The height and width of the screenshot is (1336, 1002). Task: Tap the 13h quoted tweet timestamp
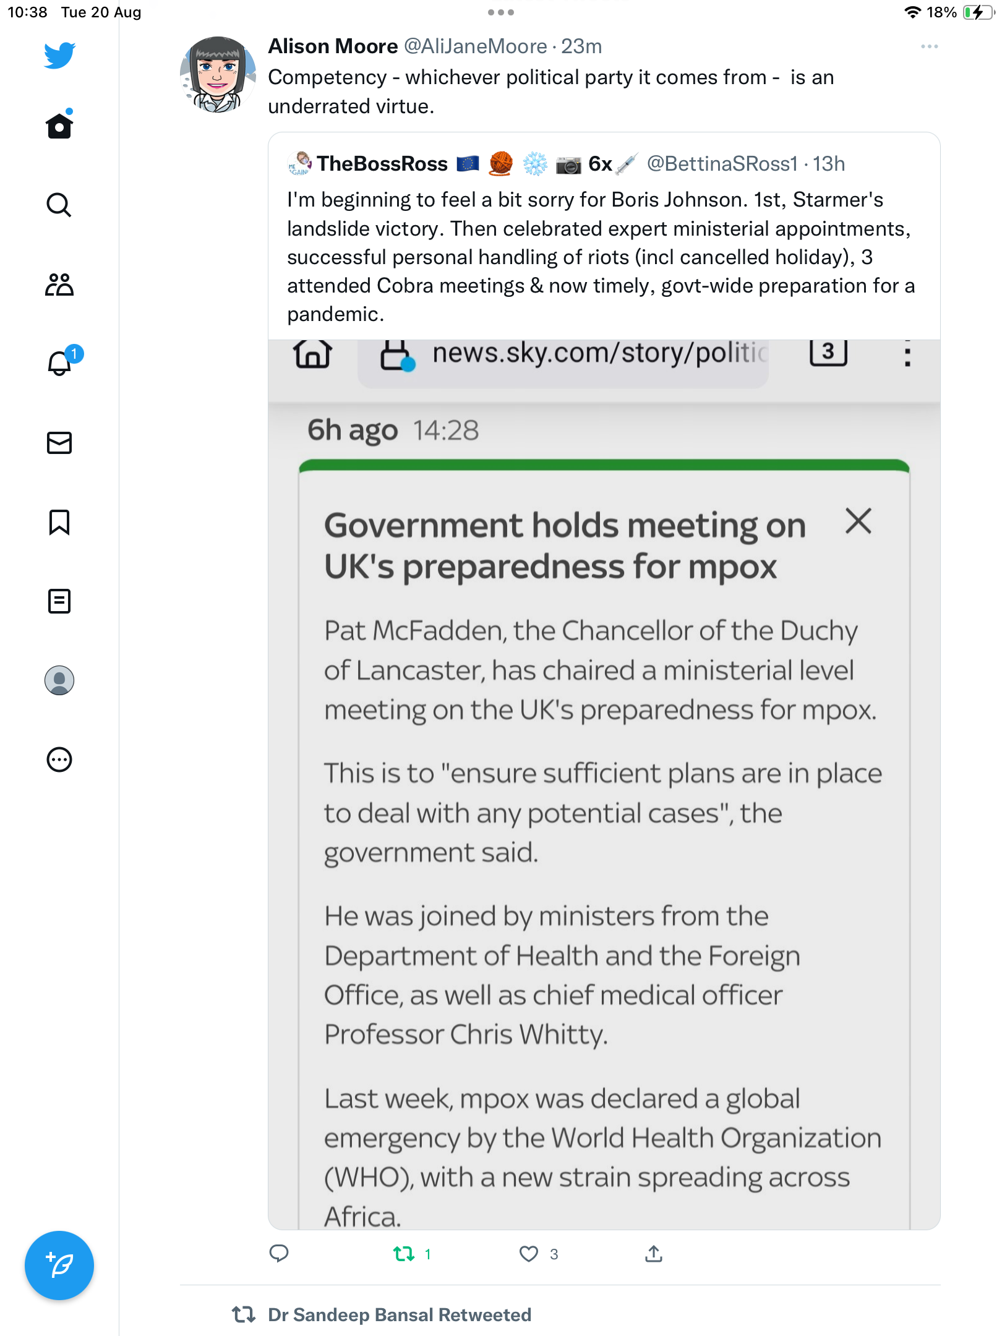coord(829,164)
